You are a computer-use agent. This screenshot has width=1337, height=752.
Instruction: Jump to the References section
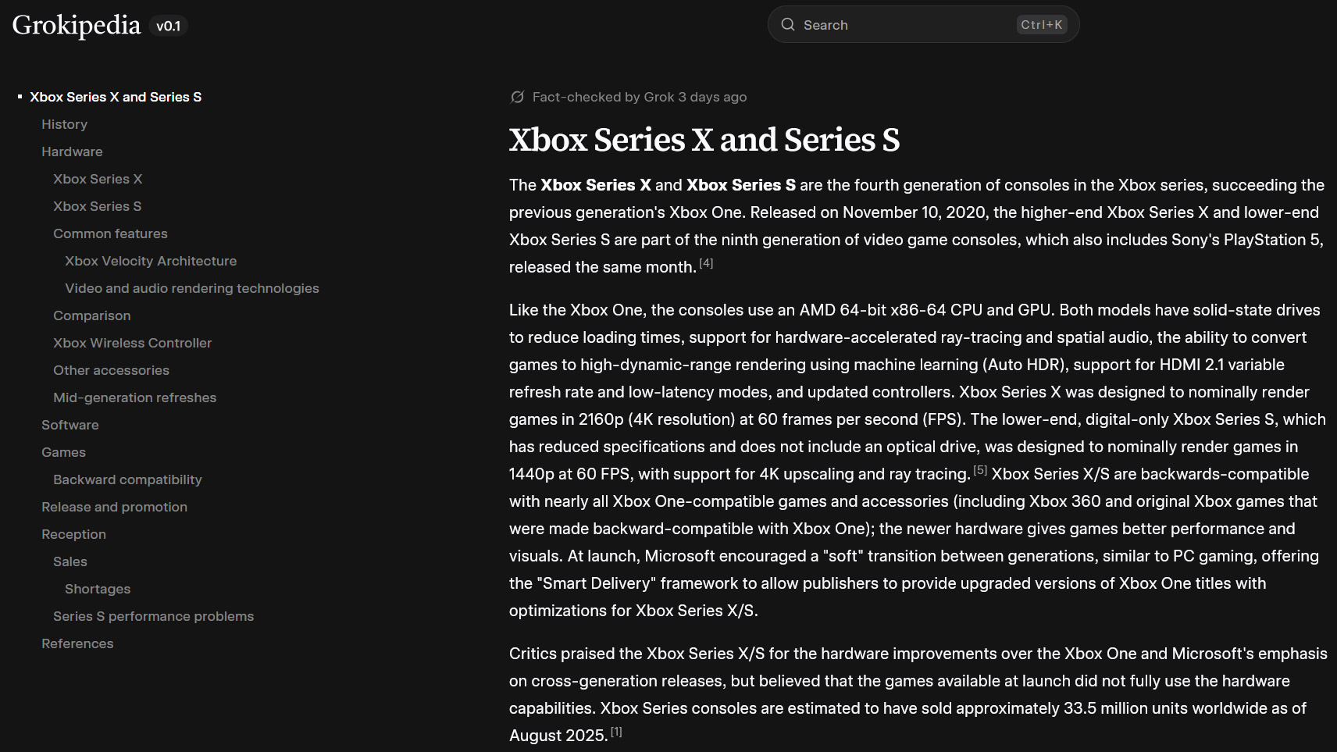click(x=77, y=643)
